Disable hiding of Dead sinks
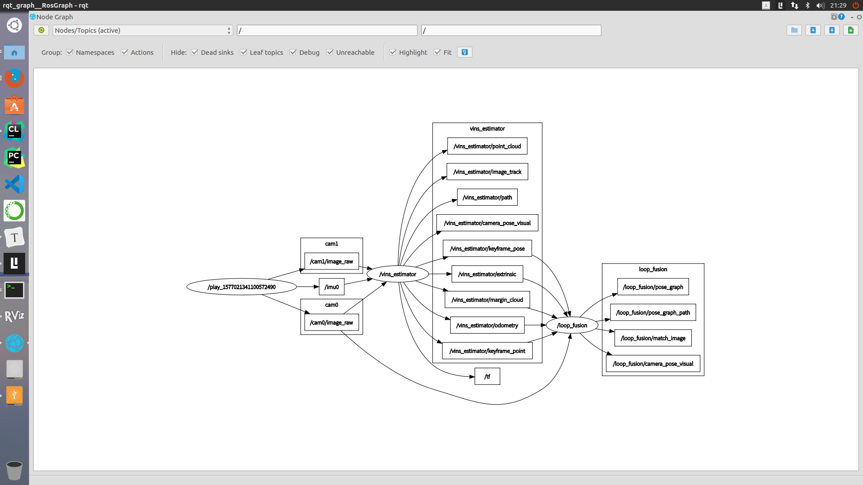 pyautogui.click(x=195, y=52)
